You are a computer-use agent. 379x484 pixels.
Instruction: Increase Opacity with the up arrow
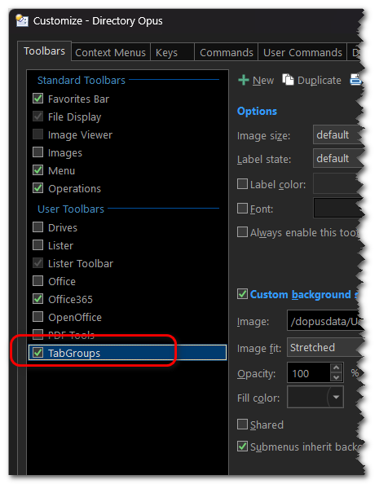[336, 367]
